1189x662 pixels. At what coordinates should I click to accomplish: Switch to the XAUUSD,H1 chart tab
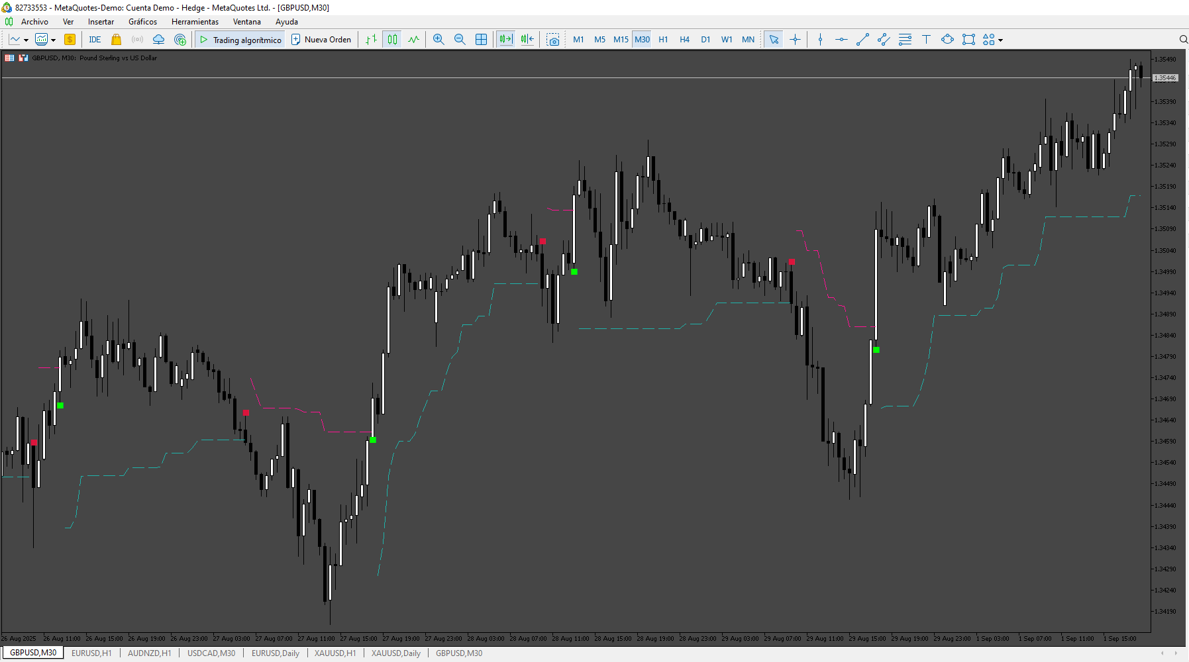335,653
